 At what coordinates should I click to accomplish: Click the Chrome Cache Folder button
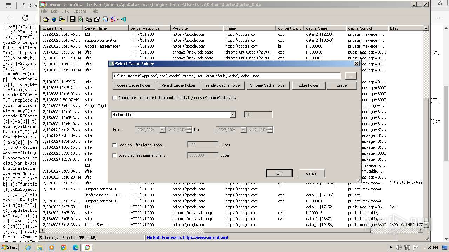268,85
